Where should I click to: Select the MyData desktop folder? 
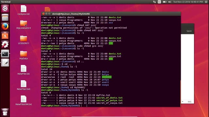tap(24, 55)
